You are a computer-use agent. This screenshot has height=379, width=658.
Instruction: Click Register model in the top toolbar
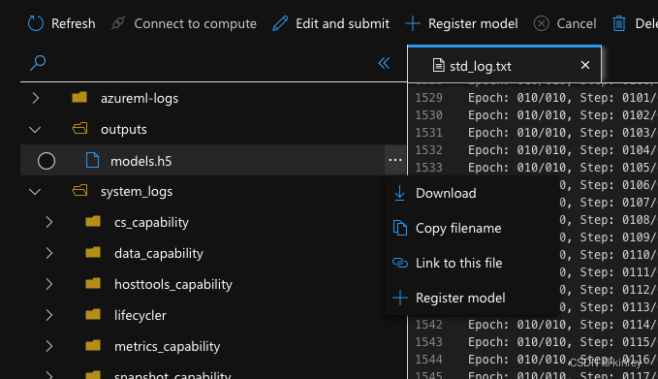tap(461, 23)
